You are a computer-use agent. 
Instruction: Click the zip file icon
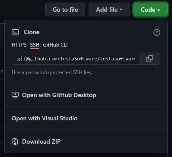click(x=15, y=141)
